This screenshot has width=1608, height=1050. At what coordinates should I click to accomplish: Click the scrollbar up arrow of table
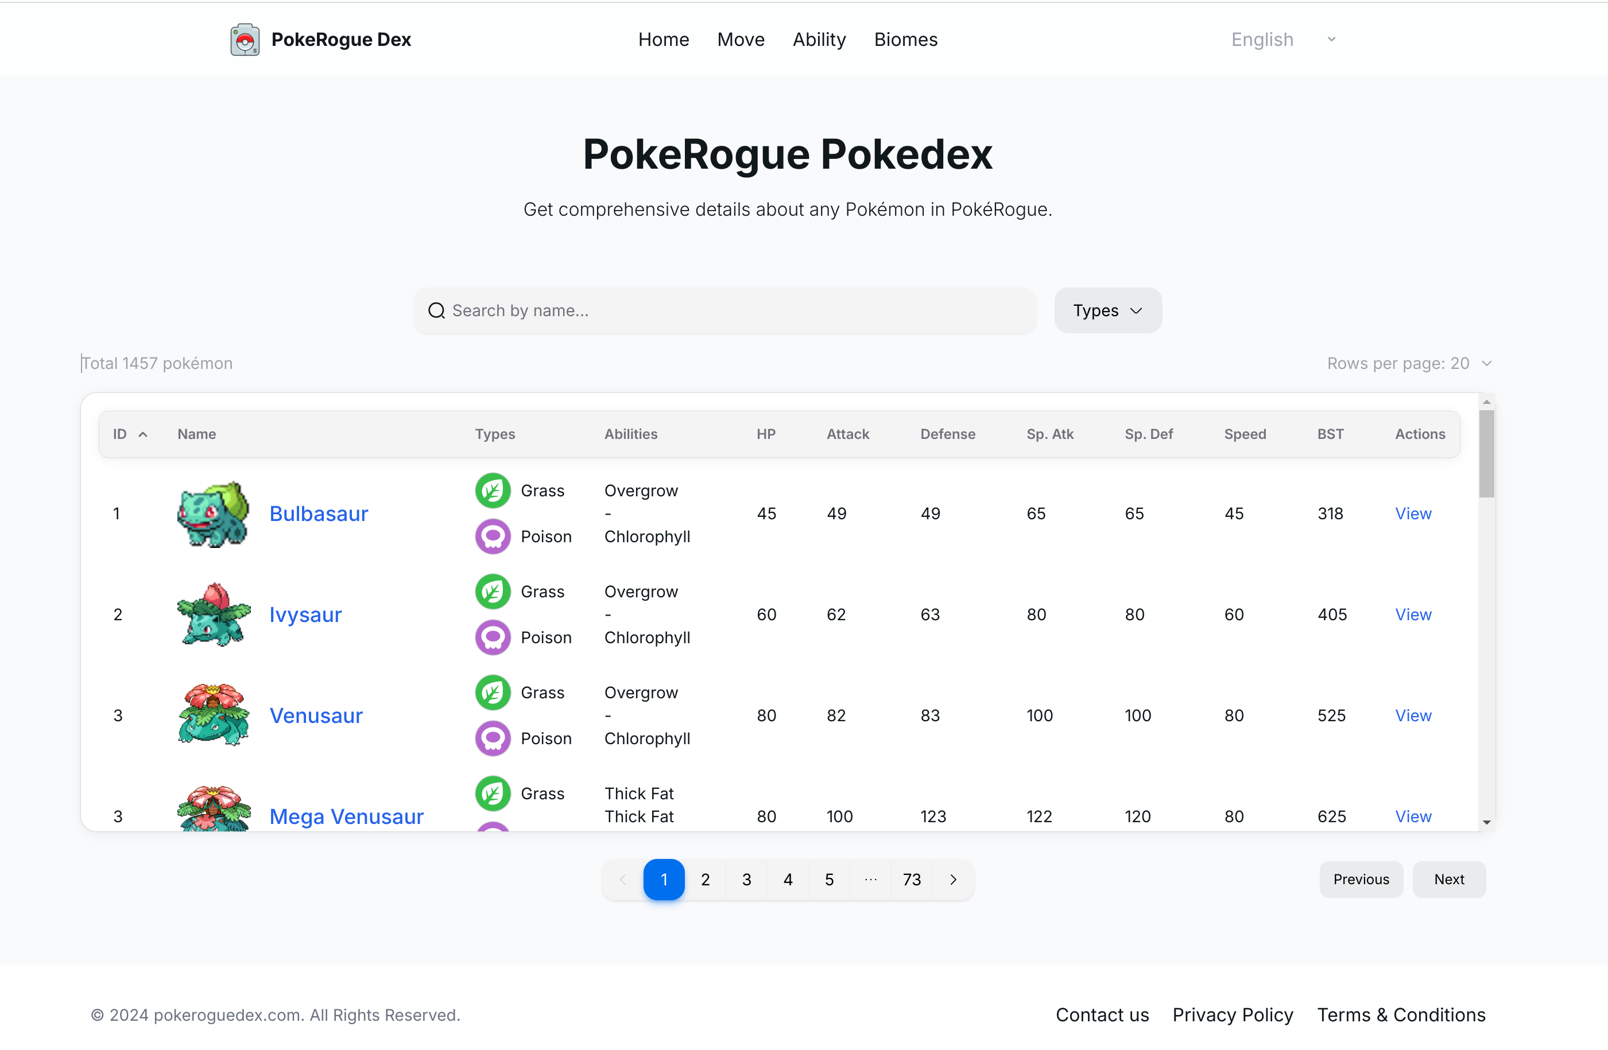point(1486,402)
